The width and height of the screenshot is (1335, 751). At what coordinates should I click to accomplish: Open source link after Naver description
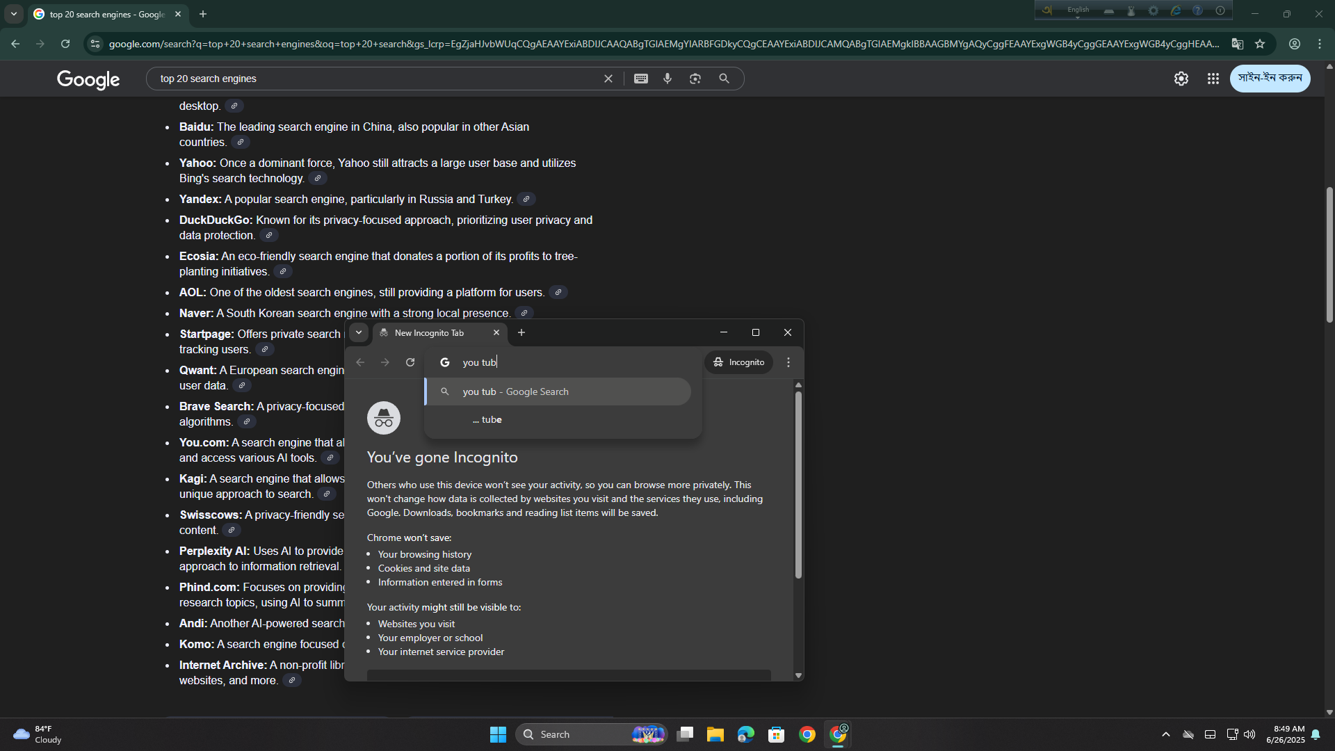click(524, 313)
